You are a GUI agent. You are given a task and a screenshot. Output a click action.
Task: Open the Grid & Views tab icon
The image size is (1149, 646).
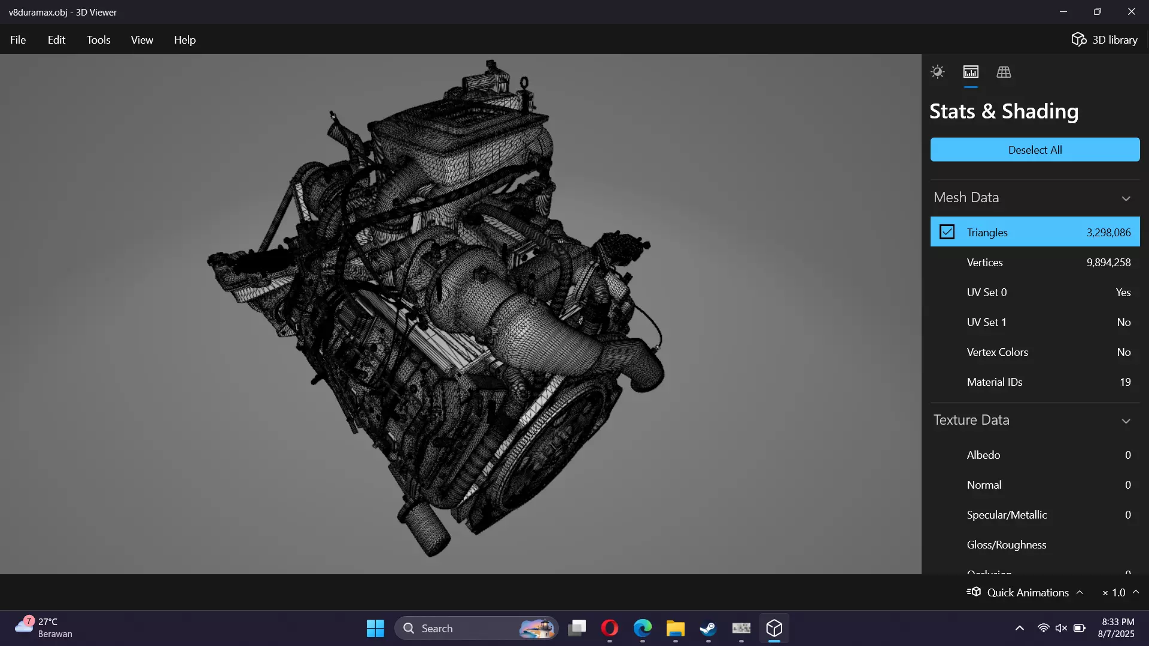pos(1004,72)
